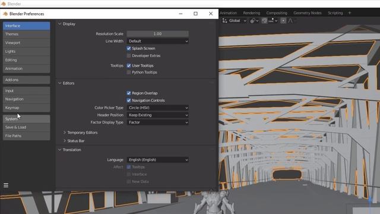The height and width of the screenshot is (214, 380).
Task: Open the Navigation preferences section
Action: tap(26, 99)
